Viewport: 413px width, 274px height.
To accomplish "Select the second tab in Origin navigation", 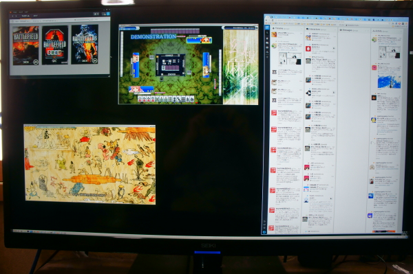I will coord(35,16).
